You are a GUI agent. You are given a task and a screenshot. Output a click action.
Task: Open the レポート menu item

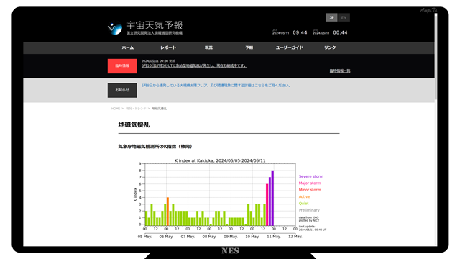tap(168, 47)
